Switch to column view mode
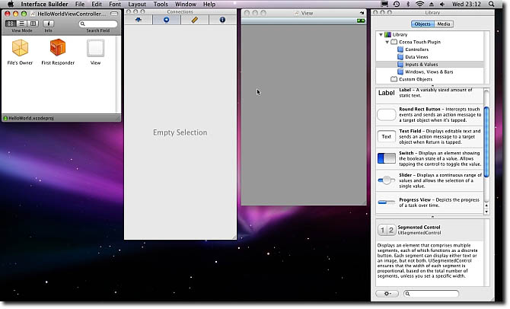510x309 pixels. (x=33, y=24)
